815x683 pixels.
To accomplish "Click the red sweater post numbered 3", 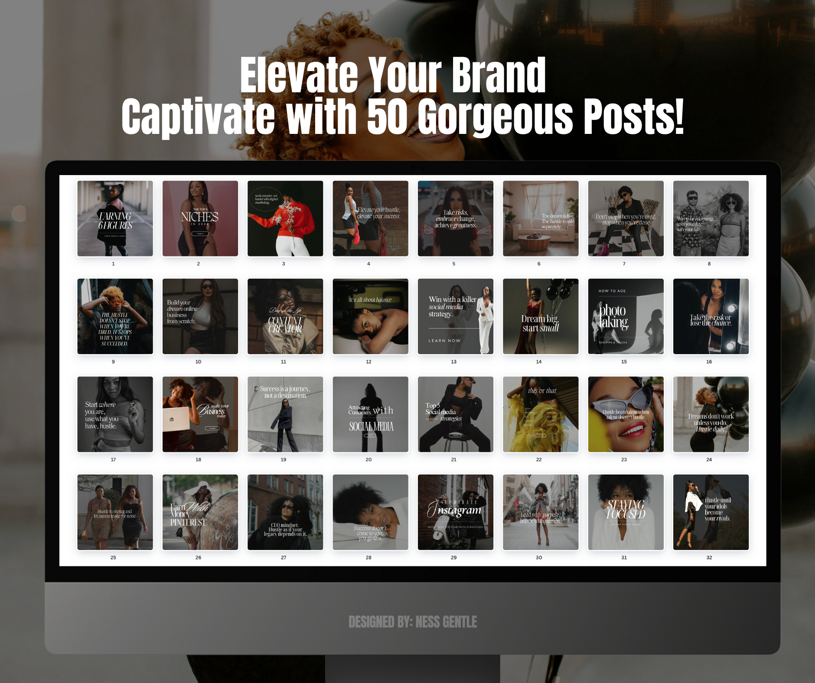I will tap(285, 218).
